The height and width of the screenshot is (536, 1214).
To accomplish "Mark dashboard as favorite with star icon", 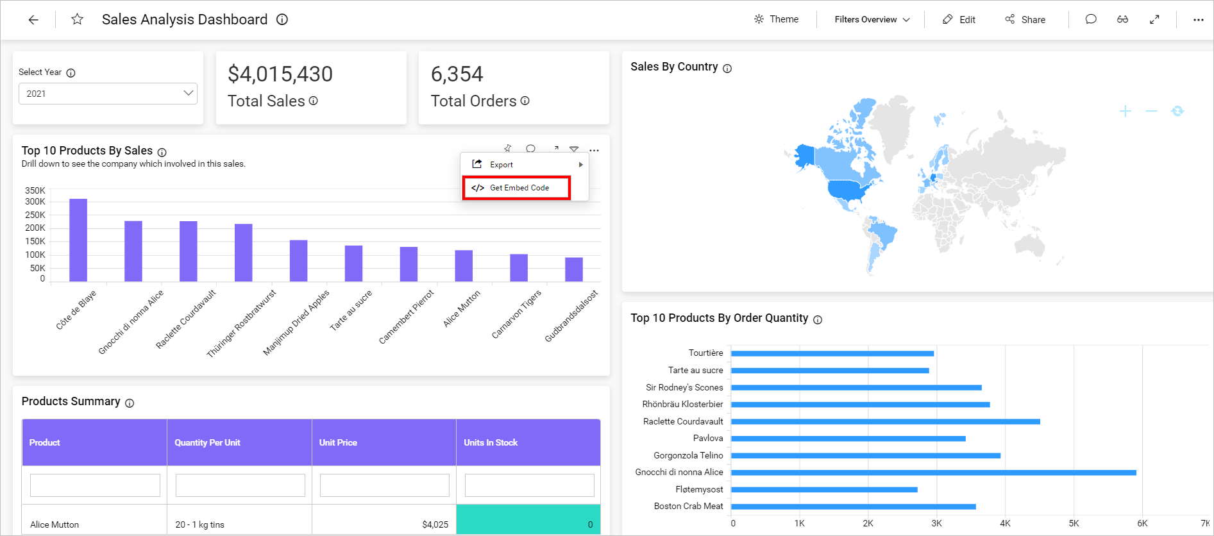I will click(x=77, y=19).
